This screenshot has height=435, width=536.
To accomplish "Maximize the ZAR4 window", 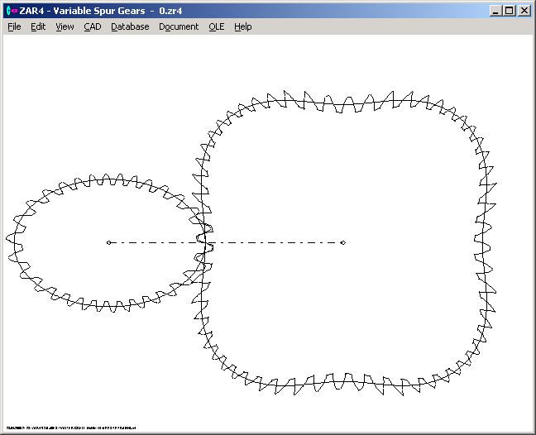I will point(509,10).
